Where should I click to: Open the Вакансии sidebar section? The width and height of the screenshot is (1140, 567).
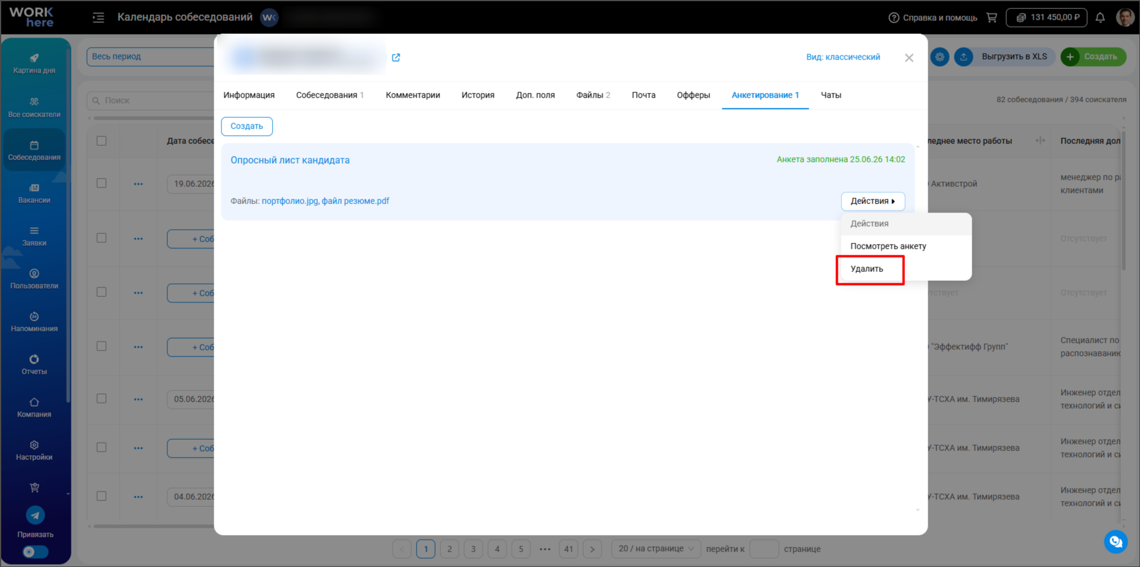point(34,193)
